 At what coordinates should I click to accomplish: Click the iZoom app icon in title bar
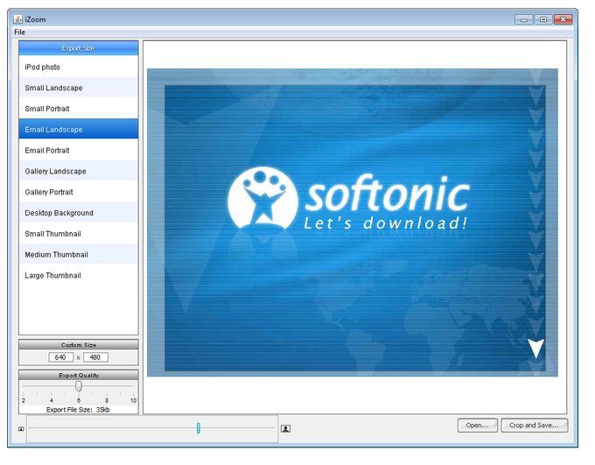pyautogui.click(x=17, y=19)
